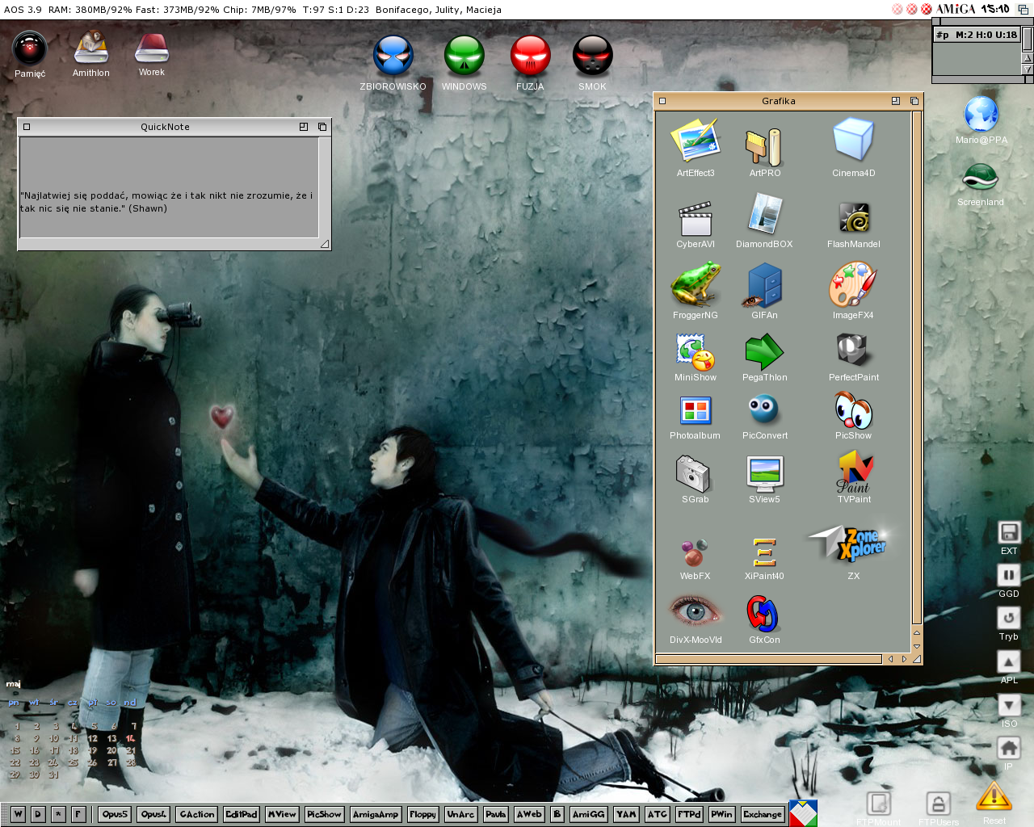Click the Opus5 dock button

point(115,814)
